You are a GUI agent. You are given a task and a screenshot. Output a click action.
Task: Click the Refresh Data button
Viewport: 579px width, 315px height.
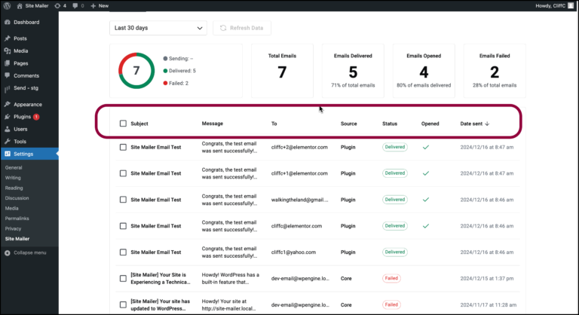[241, 28]
